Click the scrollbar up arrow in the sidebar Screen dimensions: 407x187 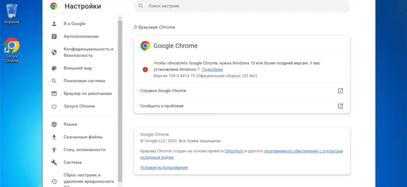(x=120, y=18)
